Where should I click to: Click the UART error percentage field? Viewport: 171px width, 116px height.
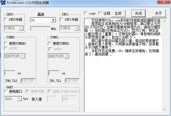coord(69,99)
